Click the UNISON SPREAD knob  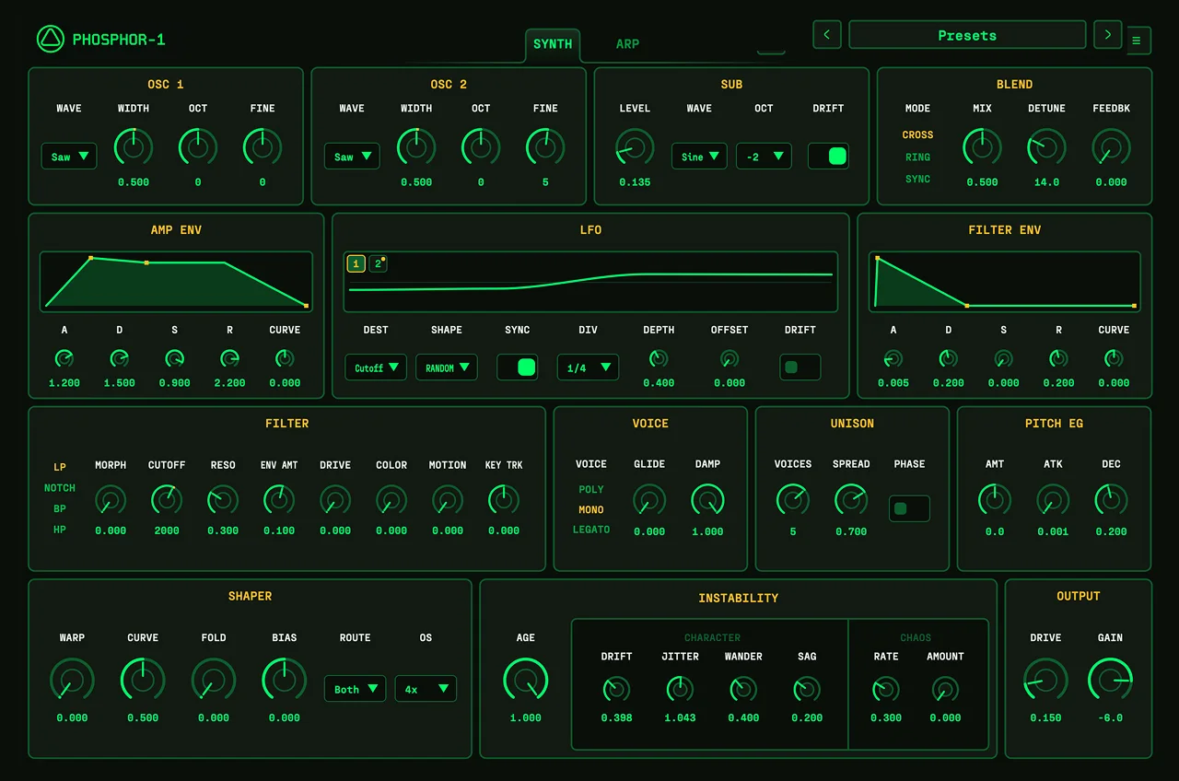point(851,500)
